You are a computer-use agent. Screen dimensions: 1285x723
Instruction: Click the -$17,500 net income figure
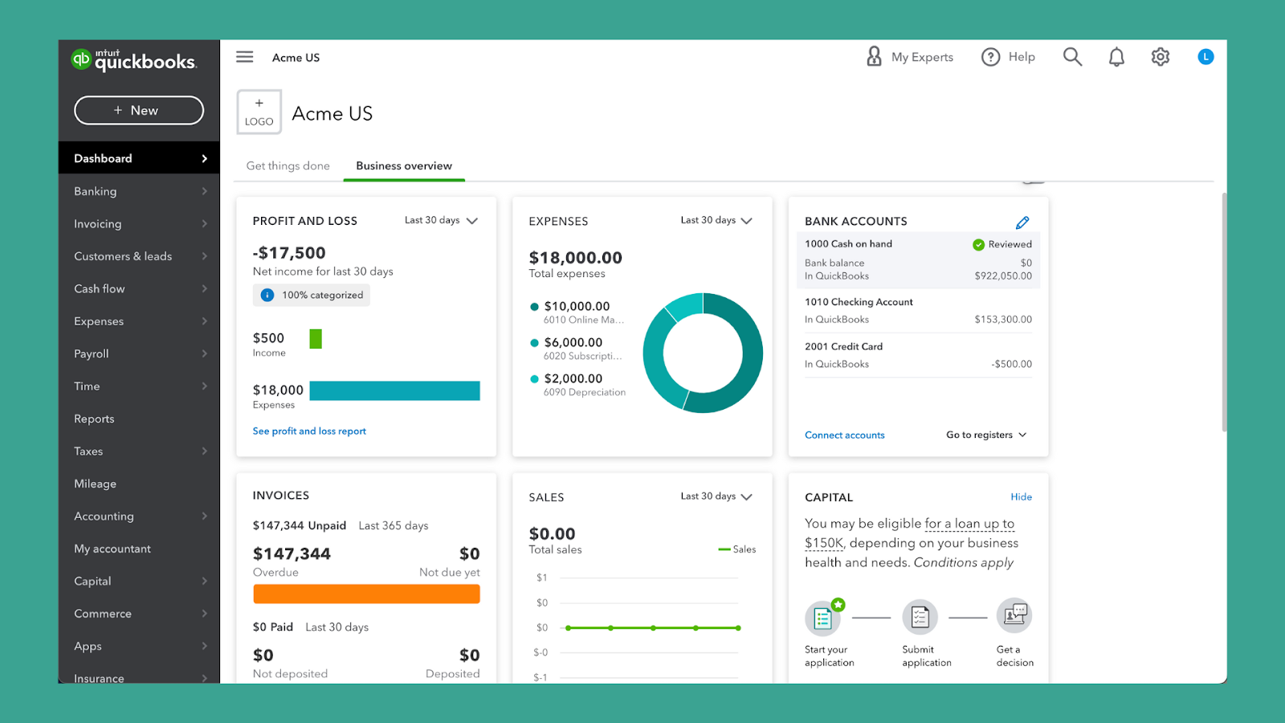point(289,253)
